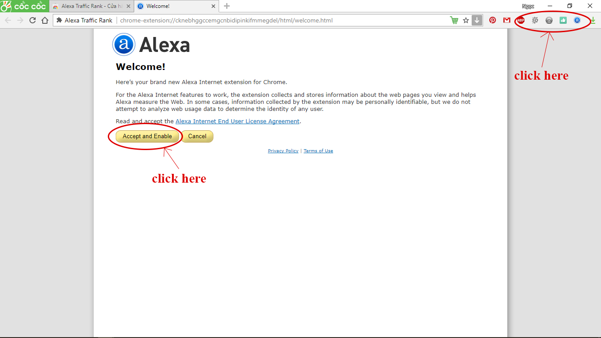Open the Alexa extension toolbar icon
The width and height of the screenshot is (601, 338).
577,20
